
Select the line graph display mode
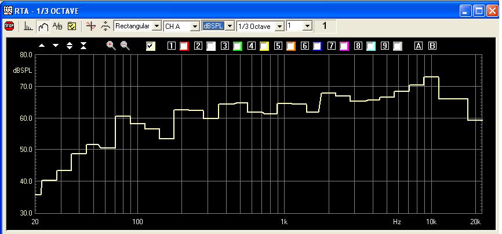[42, 26]
